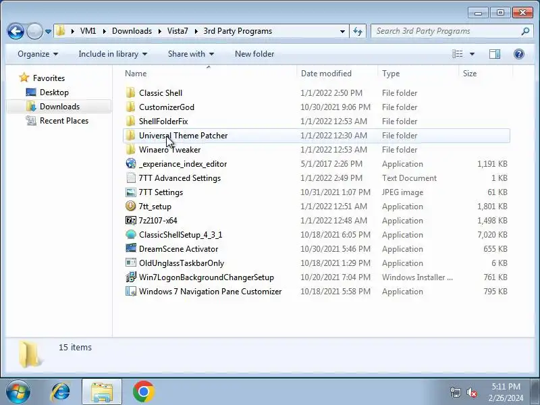
Task: Select the 7z2107-x64 installer icon
Action: pyautogui.click(x=131, y=221)
